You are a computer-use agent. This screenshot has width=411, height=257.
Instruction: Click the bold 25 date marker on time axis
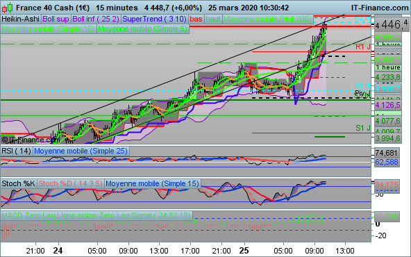pyautogui.click(x=244, y=251)
